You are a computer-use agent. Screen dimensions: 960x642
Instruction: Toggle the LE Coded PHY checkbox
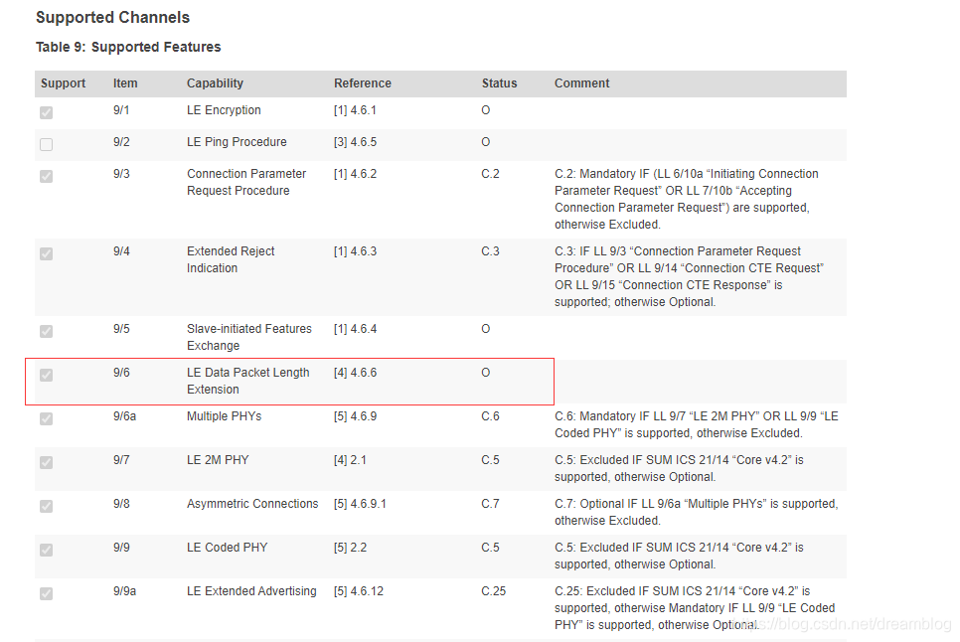point(46,550)
